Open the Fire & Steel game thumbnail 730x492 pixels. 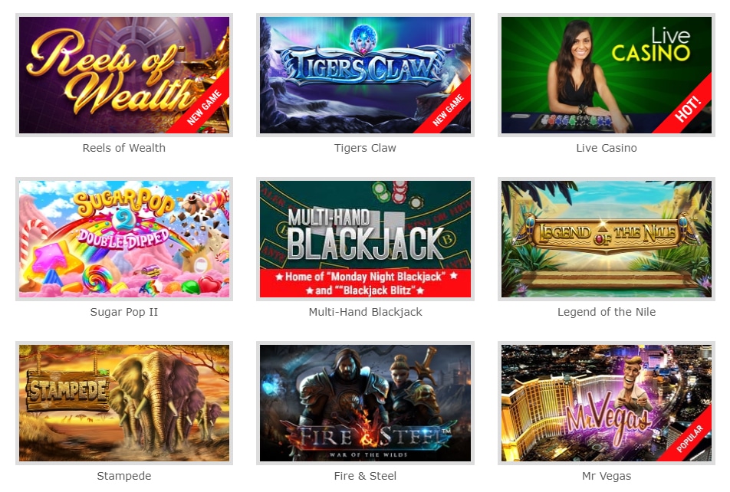365,403
